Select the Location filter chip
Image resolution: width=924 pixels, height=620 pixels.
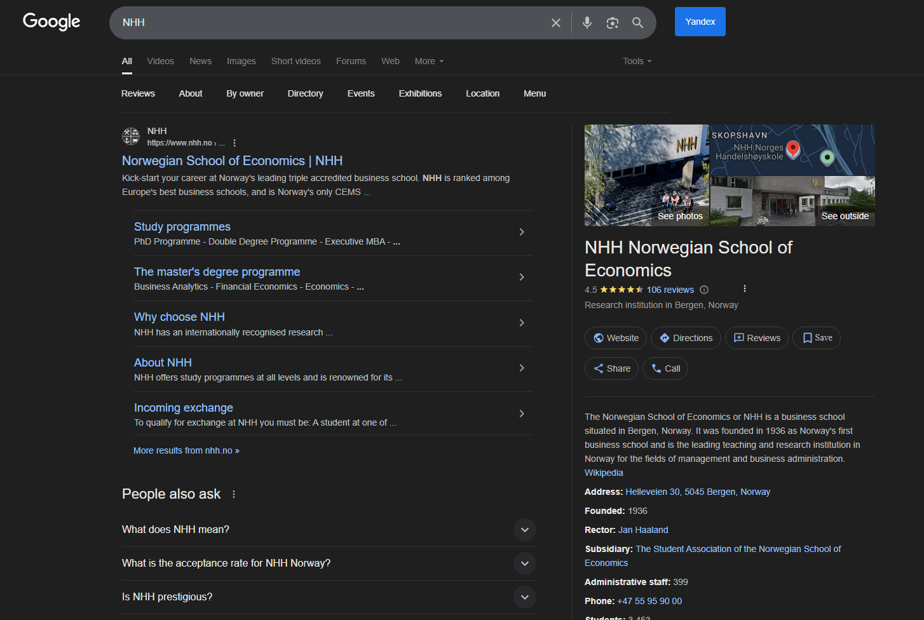(482, 93)
